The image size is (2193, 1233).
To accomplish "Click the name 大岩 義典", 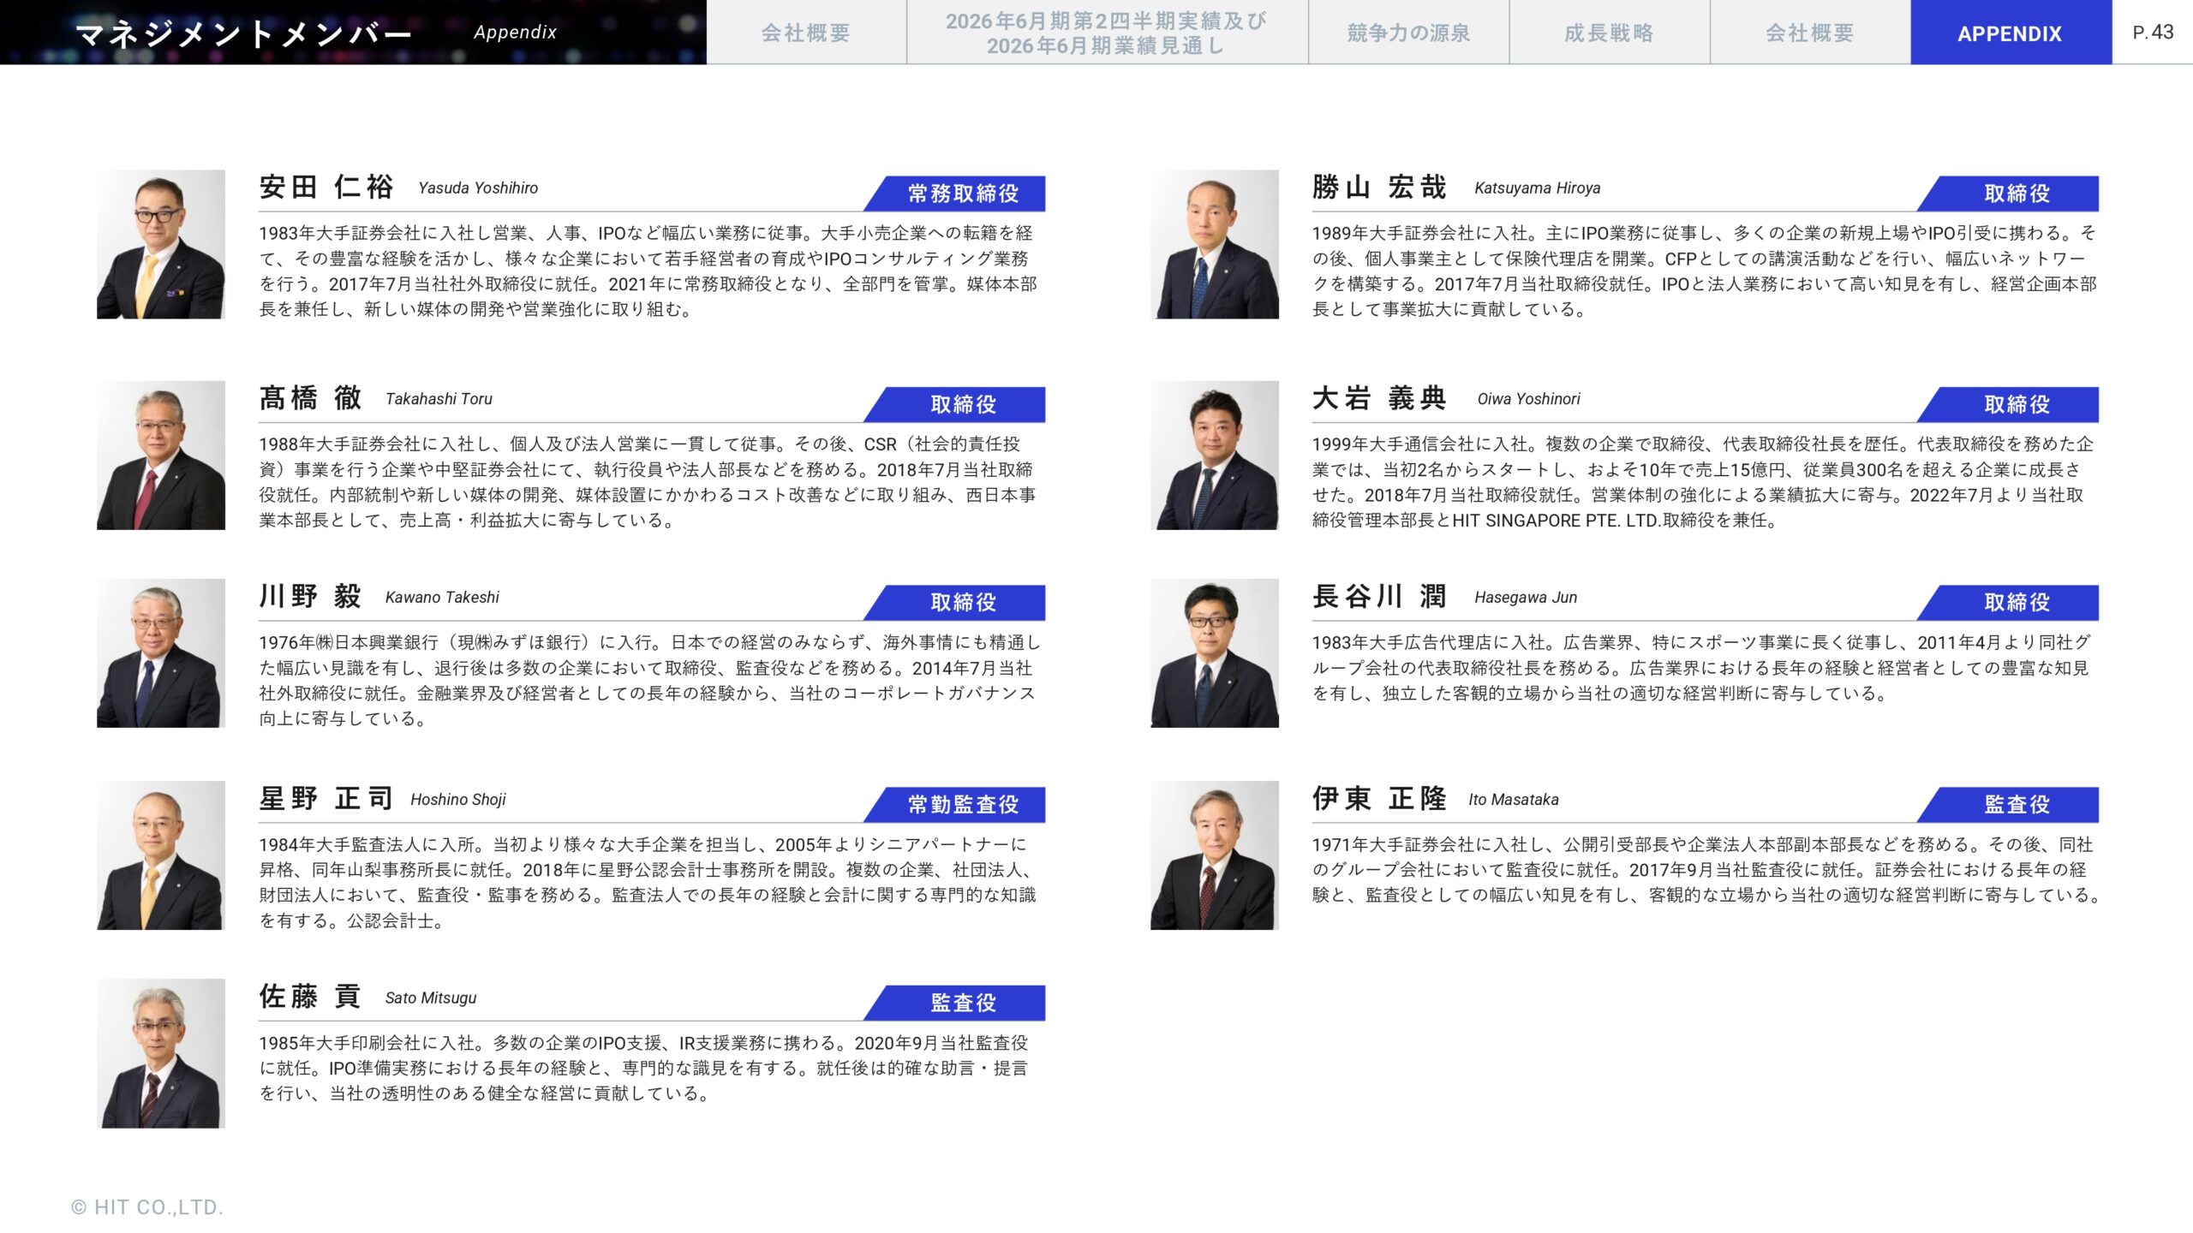I will pos(1377,397).
